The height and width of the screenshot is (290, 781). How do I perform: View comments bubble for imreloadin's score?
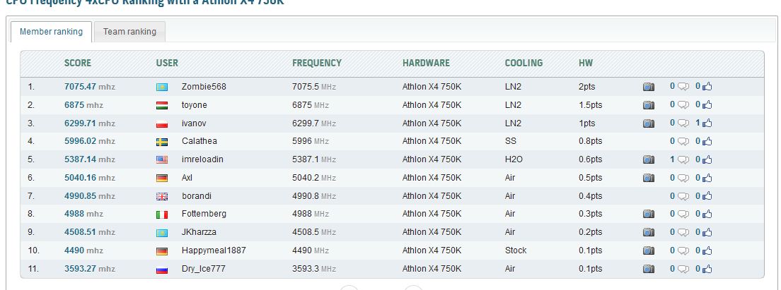pos(683,160)
